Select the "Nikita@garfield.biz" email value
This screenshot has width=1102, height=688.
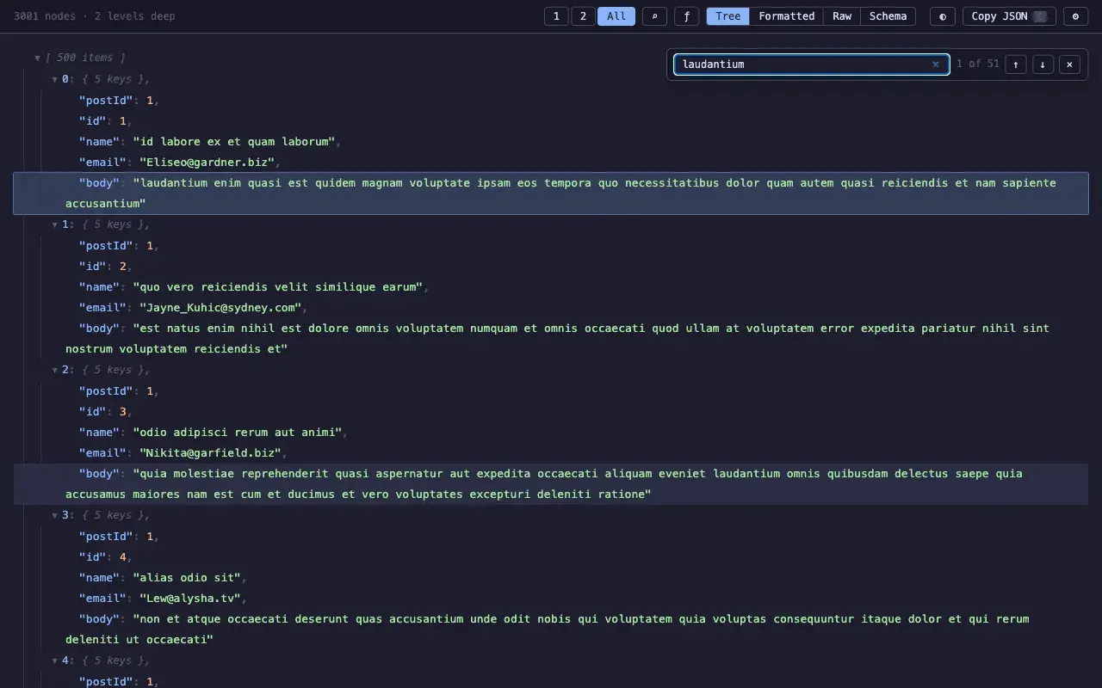pyautogui.click(x=210, y=453)
